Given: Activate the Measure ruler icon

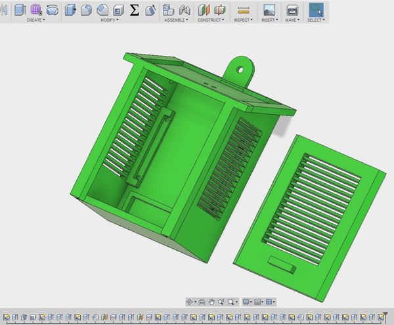Looking at the screenshot, I should click(244, 11).
